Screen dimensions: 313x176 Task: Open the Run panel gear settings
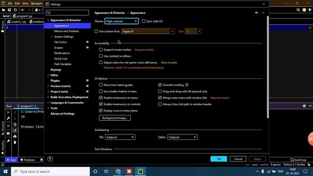pos(304,106)
